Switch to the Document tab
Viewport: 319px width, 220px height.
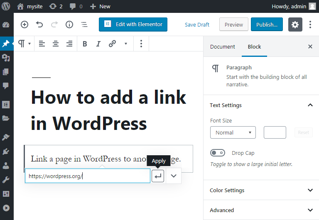(222, 47)
